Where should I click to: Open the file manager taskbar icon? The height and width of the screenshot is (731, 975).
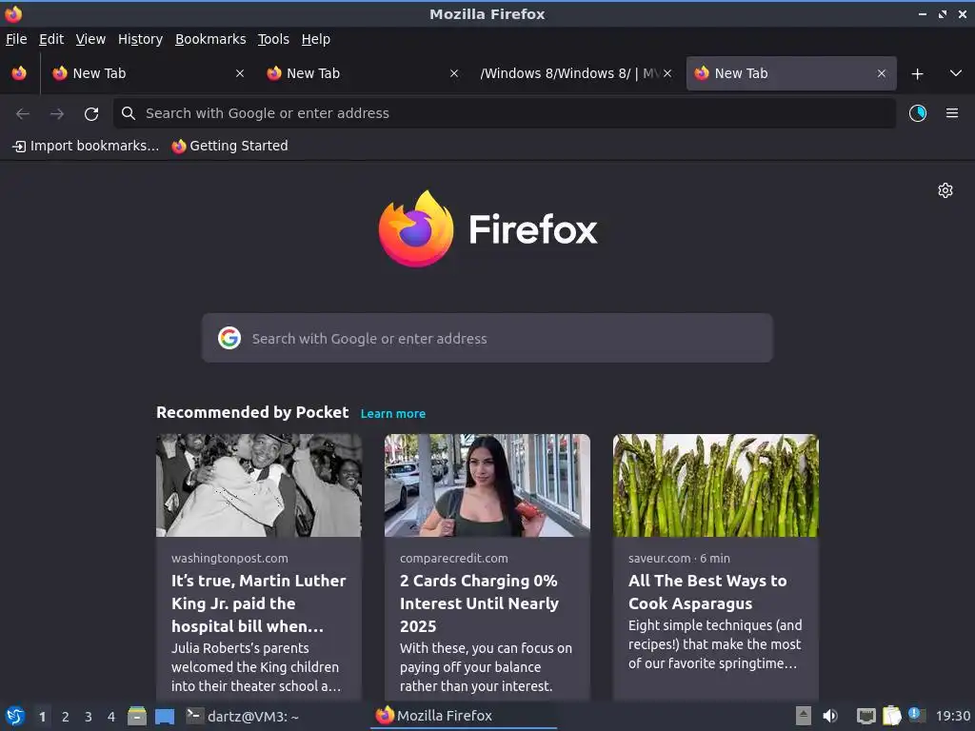(137, 716)
